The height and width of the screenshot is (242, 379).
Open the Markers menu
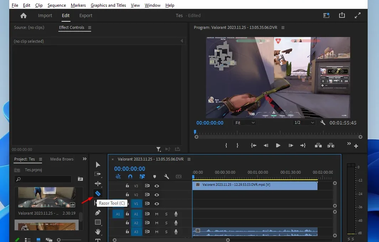pyautogui.click(x=78, y=5)
